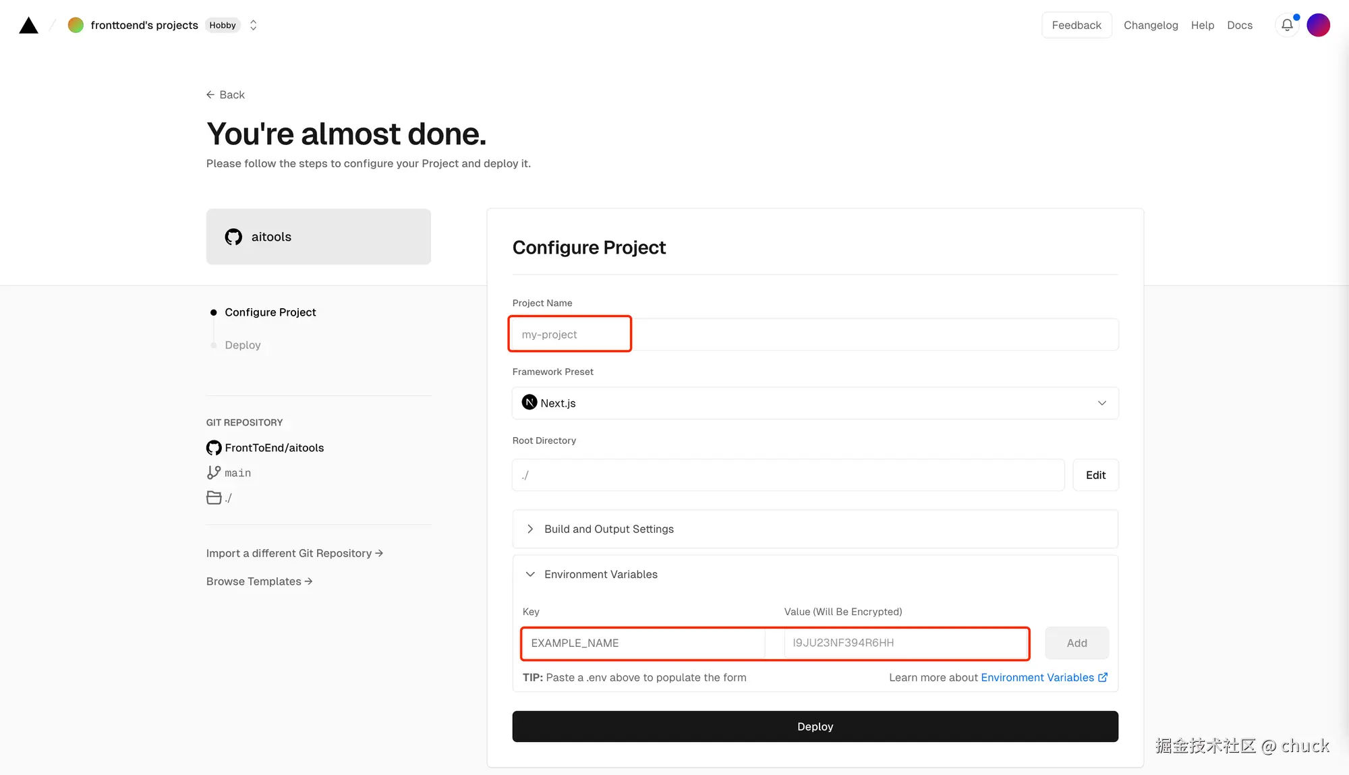Open the notifications bell
The height and width of the screenshot is (775, 1349).
coord(1287,25)
